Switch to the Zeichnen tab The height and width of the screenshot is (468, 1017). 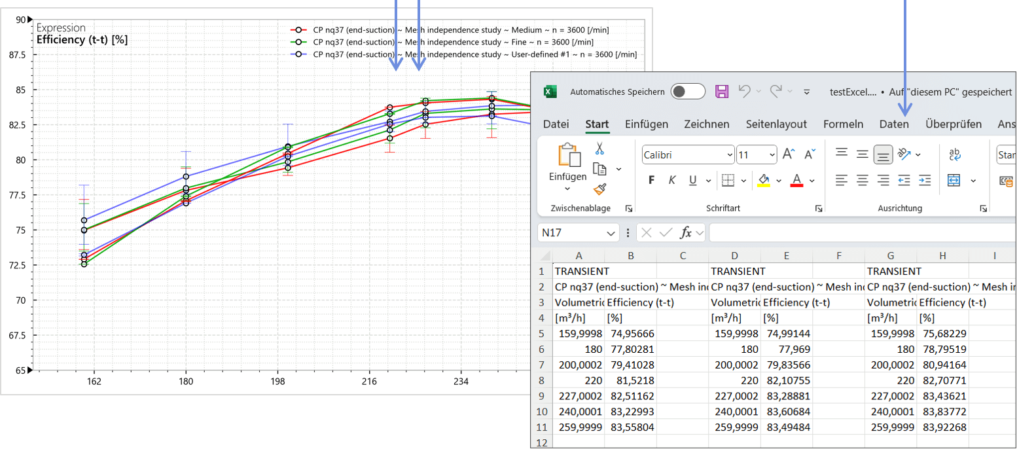707,124
